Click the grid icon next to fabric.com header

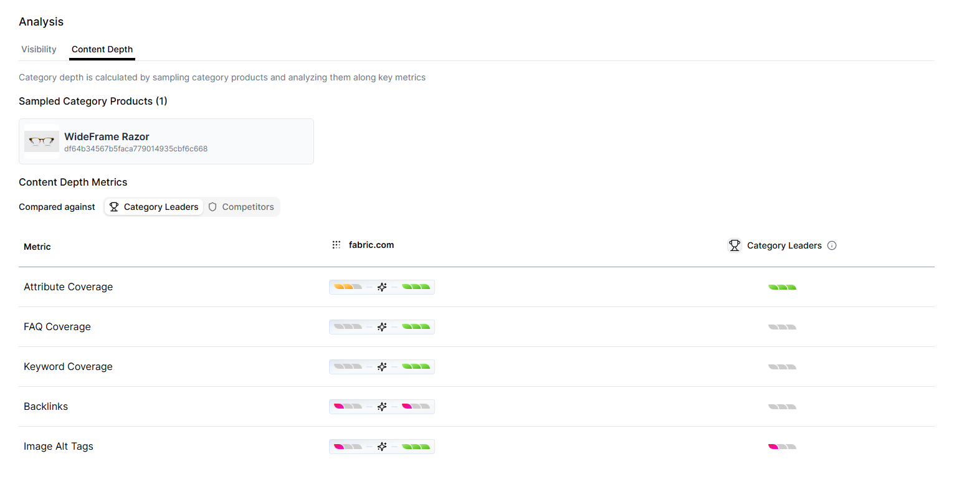point(336,245)
